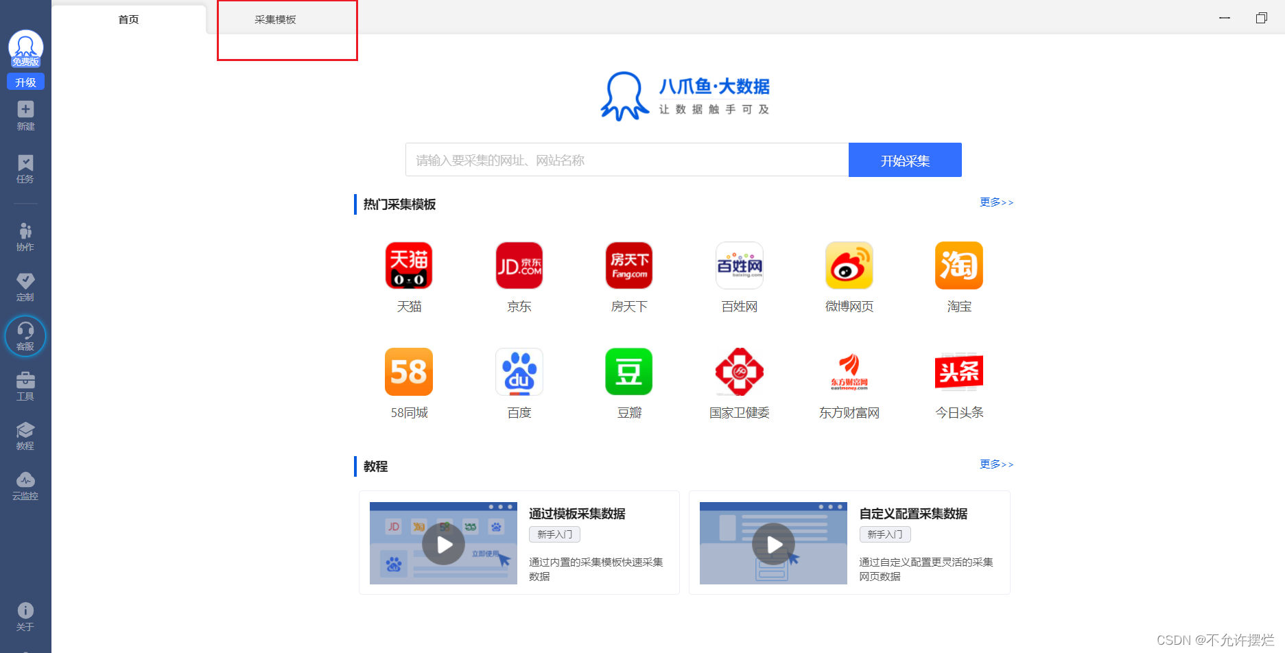The height and width of the screenshot is (653, 1285).
Task: Open the 客服 customer service icon
Action: coord(25,336)
